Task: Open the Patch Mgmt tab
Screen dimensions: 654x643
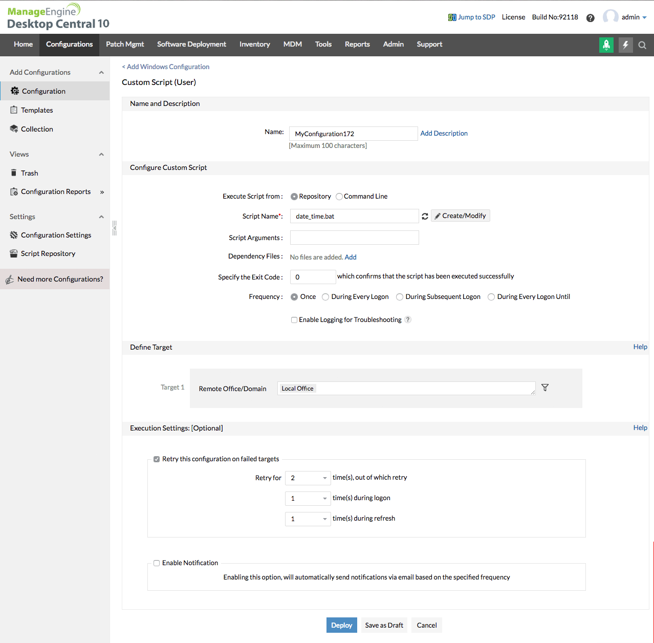Action: click(x=125, y=45)
